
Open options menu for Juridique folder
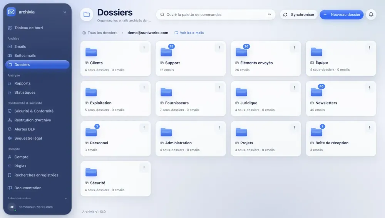(295, 88)
